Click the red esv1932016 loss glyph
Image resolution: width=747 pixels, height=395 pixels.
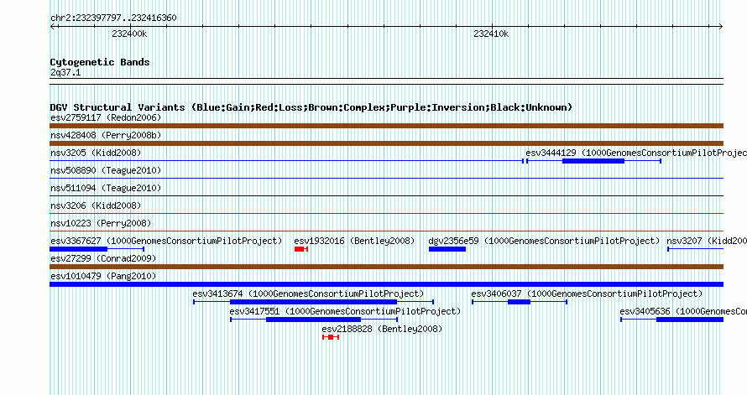(x=301, y=249)
